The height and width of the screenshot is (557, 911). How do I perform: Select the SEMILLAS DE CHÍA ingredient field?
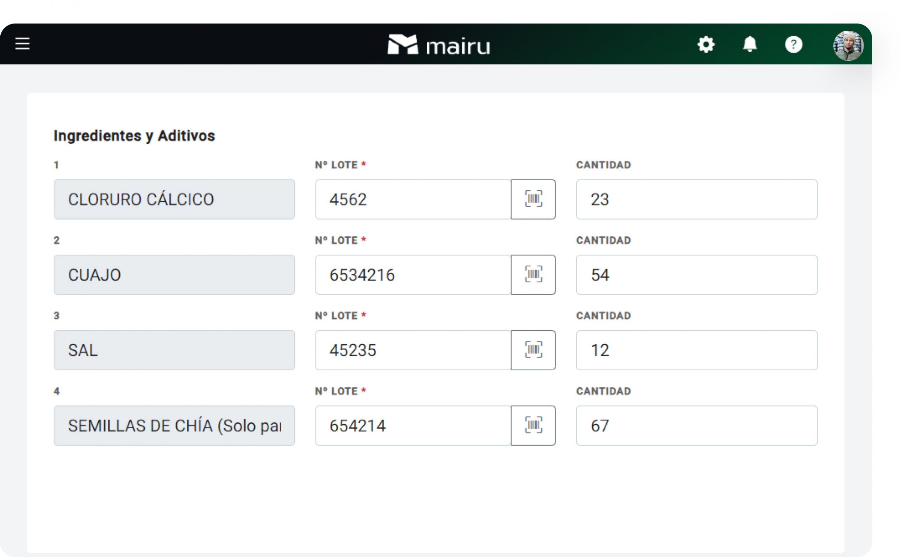click(174, 425)
